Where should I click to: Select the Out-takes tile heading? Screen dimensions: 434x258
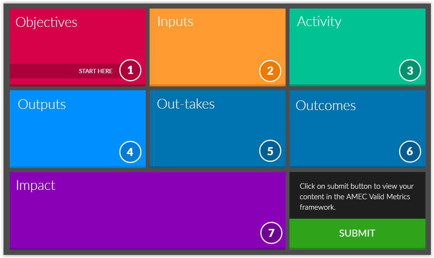click(186, 104)
